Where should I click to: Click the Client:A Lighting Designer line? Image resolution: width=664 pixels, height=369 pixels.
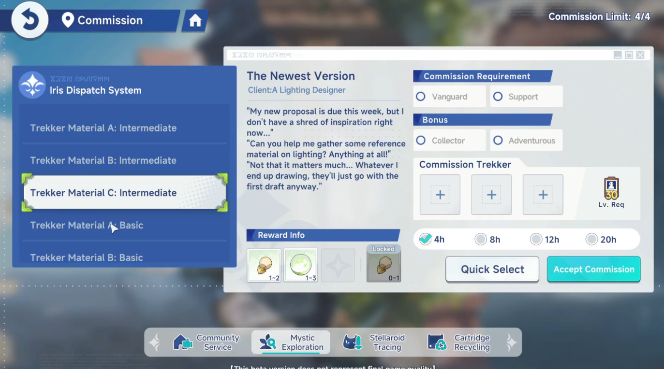click(296, 90)
